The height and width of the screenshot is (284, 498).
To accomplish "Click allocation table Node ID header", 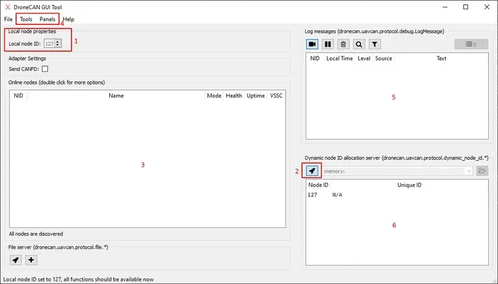I will [318, 185].
